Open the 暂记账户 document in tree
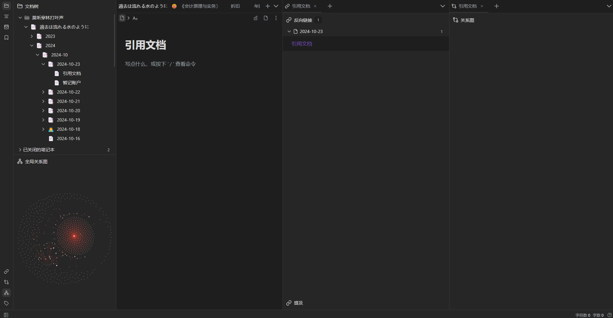The width and height of the screenshot is (613, 318). (71, 83)
